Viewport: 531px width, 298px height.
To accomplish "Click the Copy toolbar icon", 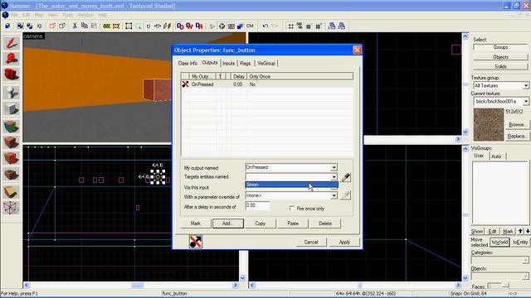I will [x=84, y=26].
